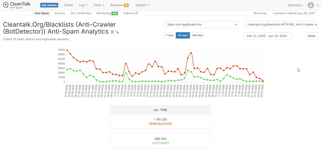The width and height of the screenshot is (321, 153).
Task: Go to the Home page
Action: pos(68,5)
